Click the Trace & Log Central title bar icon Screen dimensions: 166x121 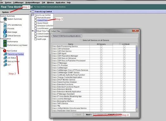(33, 11)
